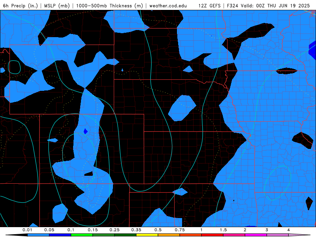Click the red 1–1.5 legend swatch

click(213, 235)
